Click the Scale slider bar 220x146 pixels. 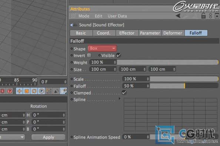point(184,79)
